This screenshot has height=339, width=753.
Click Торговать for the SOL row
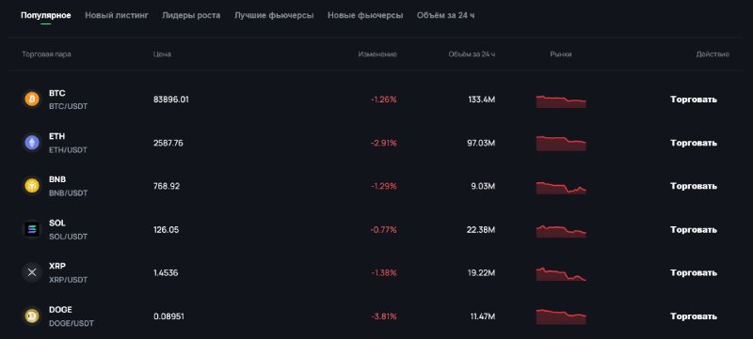pos(694,229)
